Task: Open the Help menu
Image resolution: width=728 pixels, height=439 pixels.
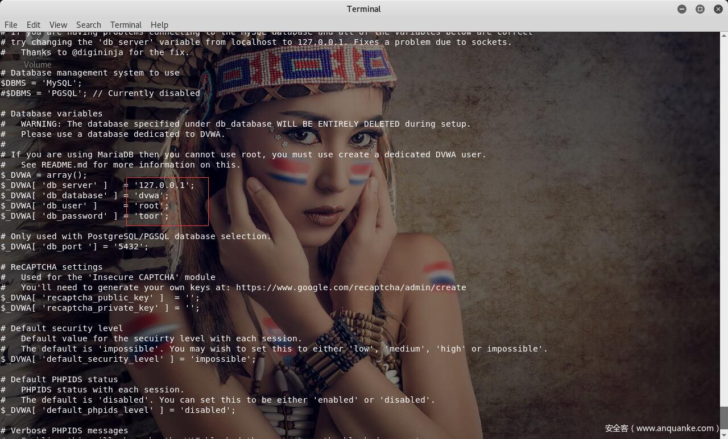Action: coord(159,25)
